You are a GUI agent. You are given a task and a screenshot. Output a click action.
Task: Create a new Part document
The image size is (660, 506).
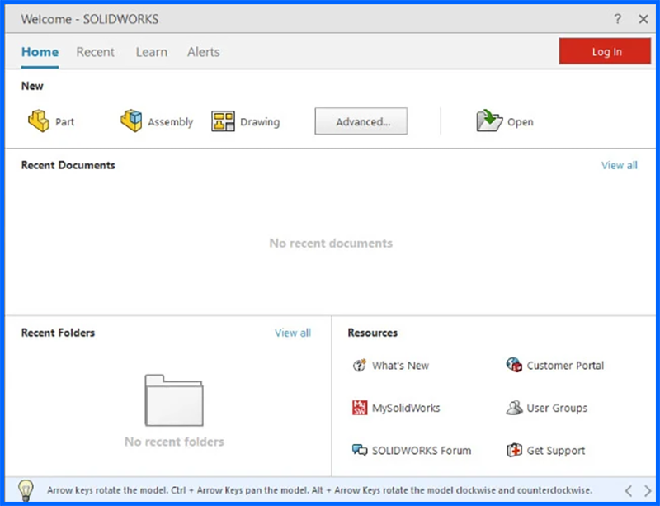51,121
